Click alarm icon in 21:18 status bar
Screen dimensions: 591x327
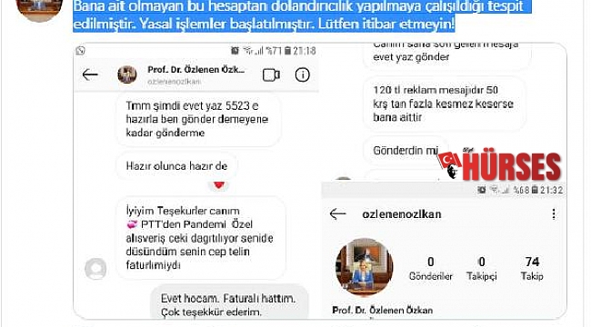(235, 51)
